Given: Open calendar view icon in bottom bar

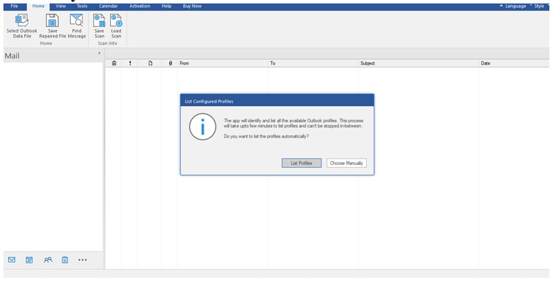Looking at the screenshot, I should (x=29, y=260).
